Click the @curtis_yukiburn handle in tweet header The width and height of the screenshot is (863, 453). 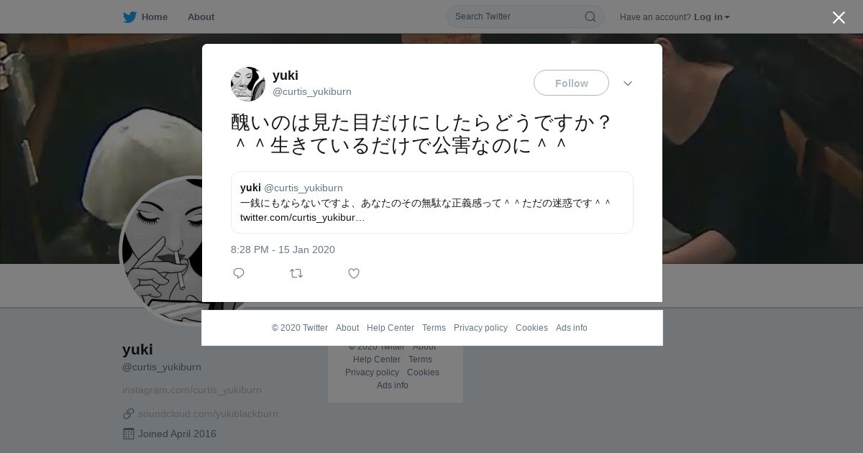[x=312, y=91]
